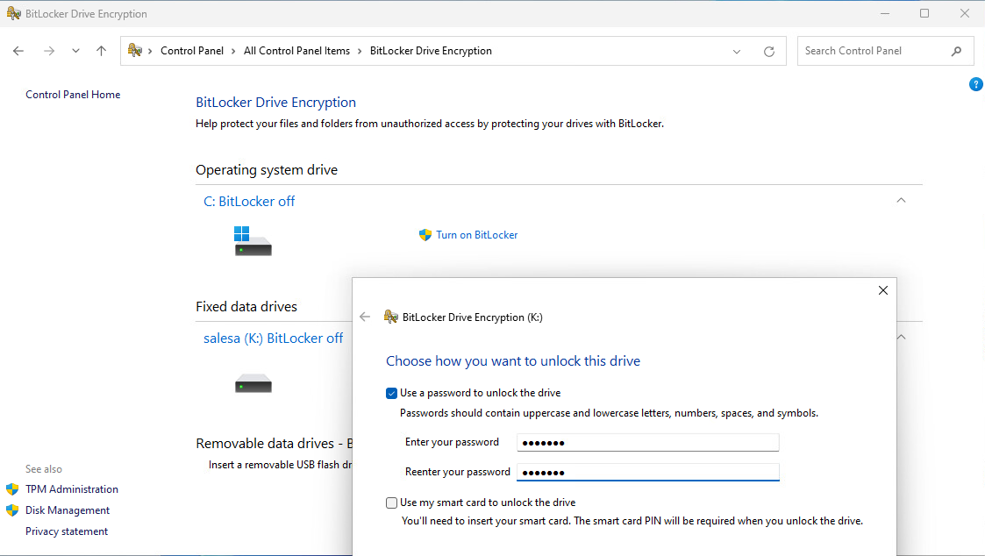
Task: Refresh the Control Panel page
Action: [769, 51]
